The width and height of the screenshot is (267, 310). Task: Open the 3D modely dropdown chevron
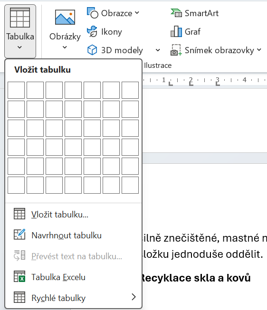coord(158,50)
